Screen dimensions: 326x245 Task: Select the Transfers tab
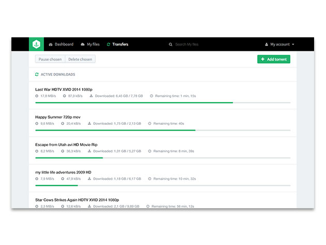click(x=117, y=45)
